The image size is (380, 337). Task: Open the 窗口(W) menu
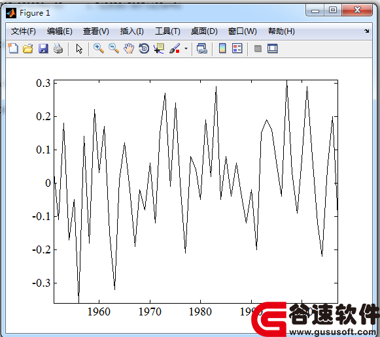(x=243, y=31)
